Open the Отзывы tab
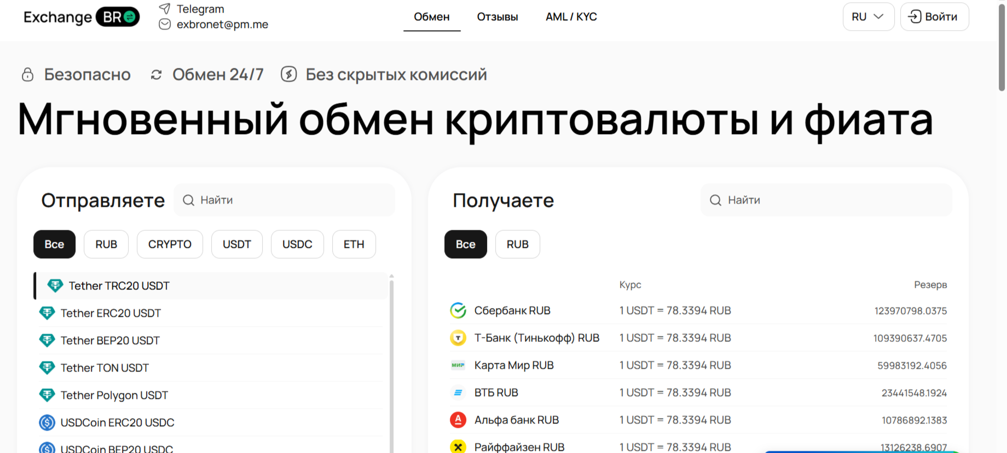 (497, 17)
